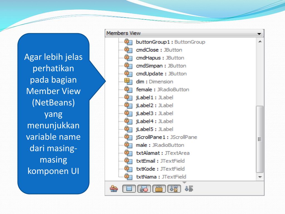The image size is (285, 214).
Task: Select the female : JRadioButton member
Action: (163, 89)
